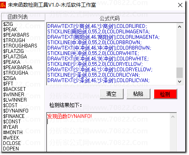Click the last DRAWTEXT line with COLORLICYAN
The height and width of the screenshot is (155, 189).
click(98, 80)
